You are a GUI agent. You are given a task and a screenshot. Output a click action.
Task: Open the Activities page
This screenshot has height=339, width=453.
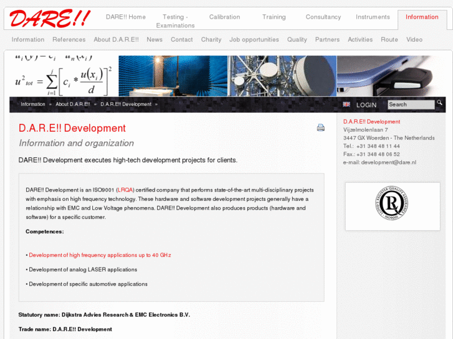[x=360, y=40]
